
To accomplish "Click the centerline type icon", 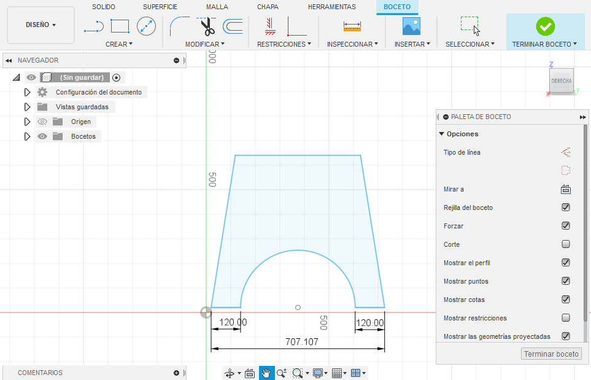I will click(566, 171).
